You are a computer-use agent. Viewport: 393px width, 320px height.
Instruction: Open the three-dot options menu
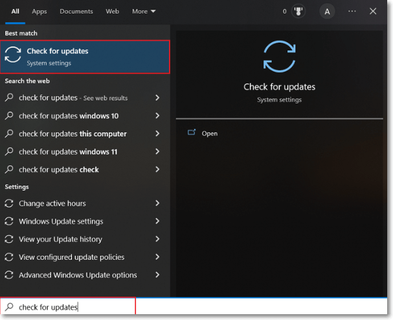point(352,11)
